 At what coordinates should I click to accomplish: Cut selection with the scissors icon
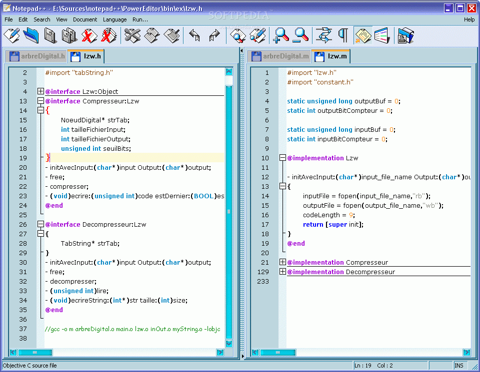coord(132,35)
